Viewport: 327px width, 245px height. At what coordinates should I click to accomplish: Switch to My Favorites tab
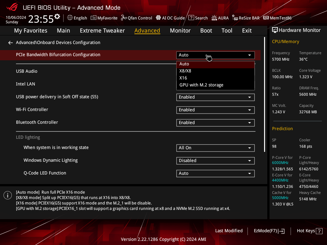31,31
